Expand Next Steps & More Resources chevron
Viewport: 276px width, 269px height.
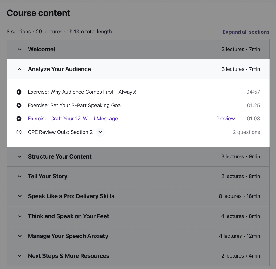point(20,256)
